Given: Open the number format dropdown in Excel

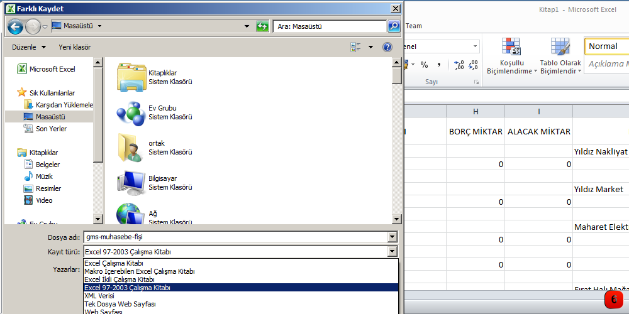Looking at the screenshot, I should click(x=476, y=46).
